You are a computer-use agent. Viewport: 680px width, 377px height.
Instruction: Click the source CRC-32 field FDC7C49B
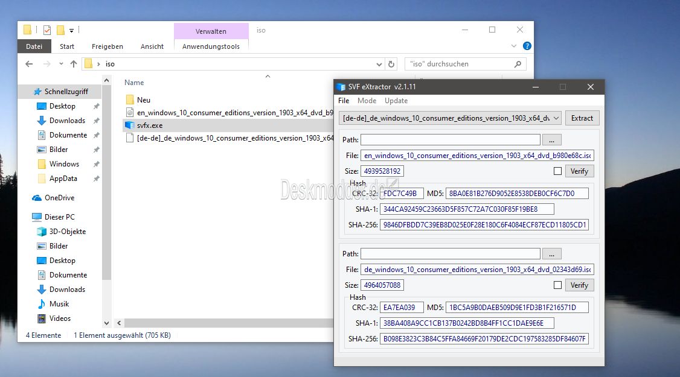click(x=402, y=193)
